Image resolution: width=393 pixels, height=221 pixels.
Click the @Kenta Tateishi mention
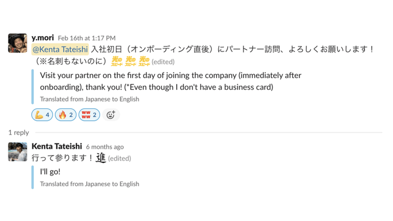pos(60,49)
